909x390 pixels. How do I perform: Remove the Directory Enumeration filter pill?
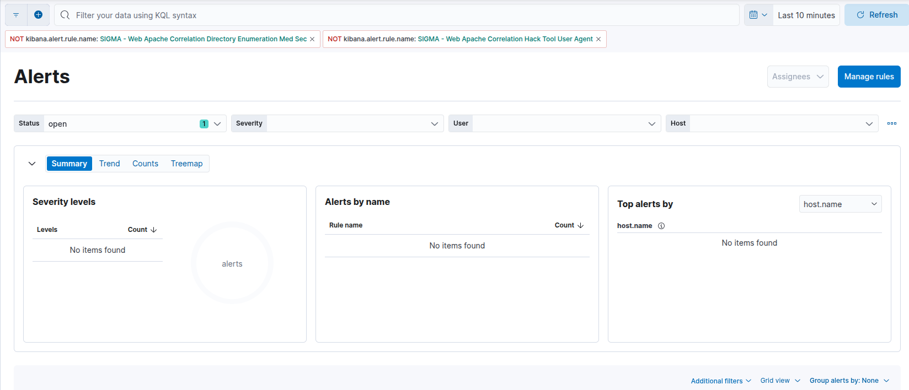(312, 39)
